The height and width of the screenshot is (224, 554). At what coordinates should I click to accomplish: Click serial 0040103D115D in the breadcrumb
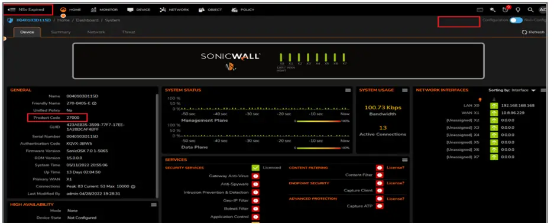pos(34,20)
